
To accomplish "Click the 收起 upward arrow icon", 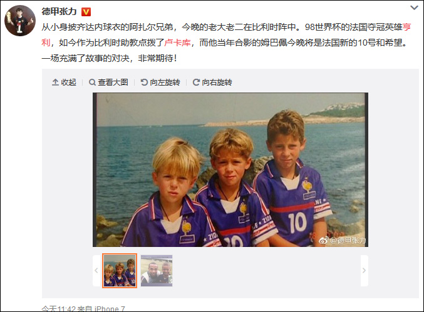I will [x=55, y=83].
